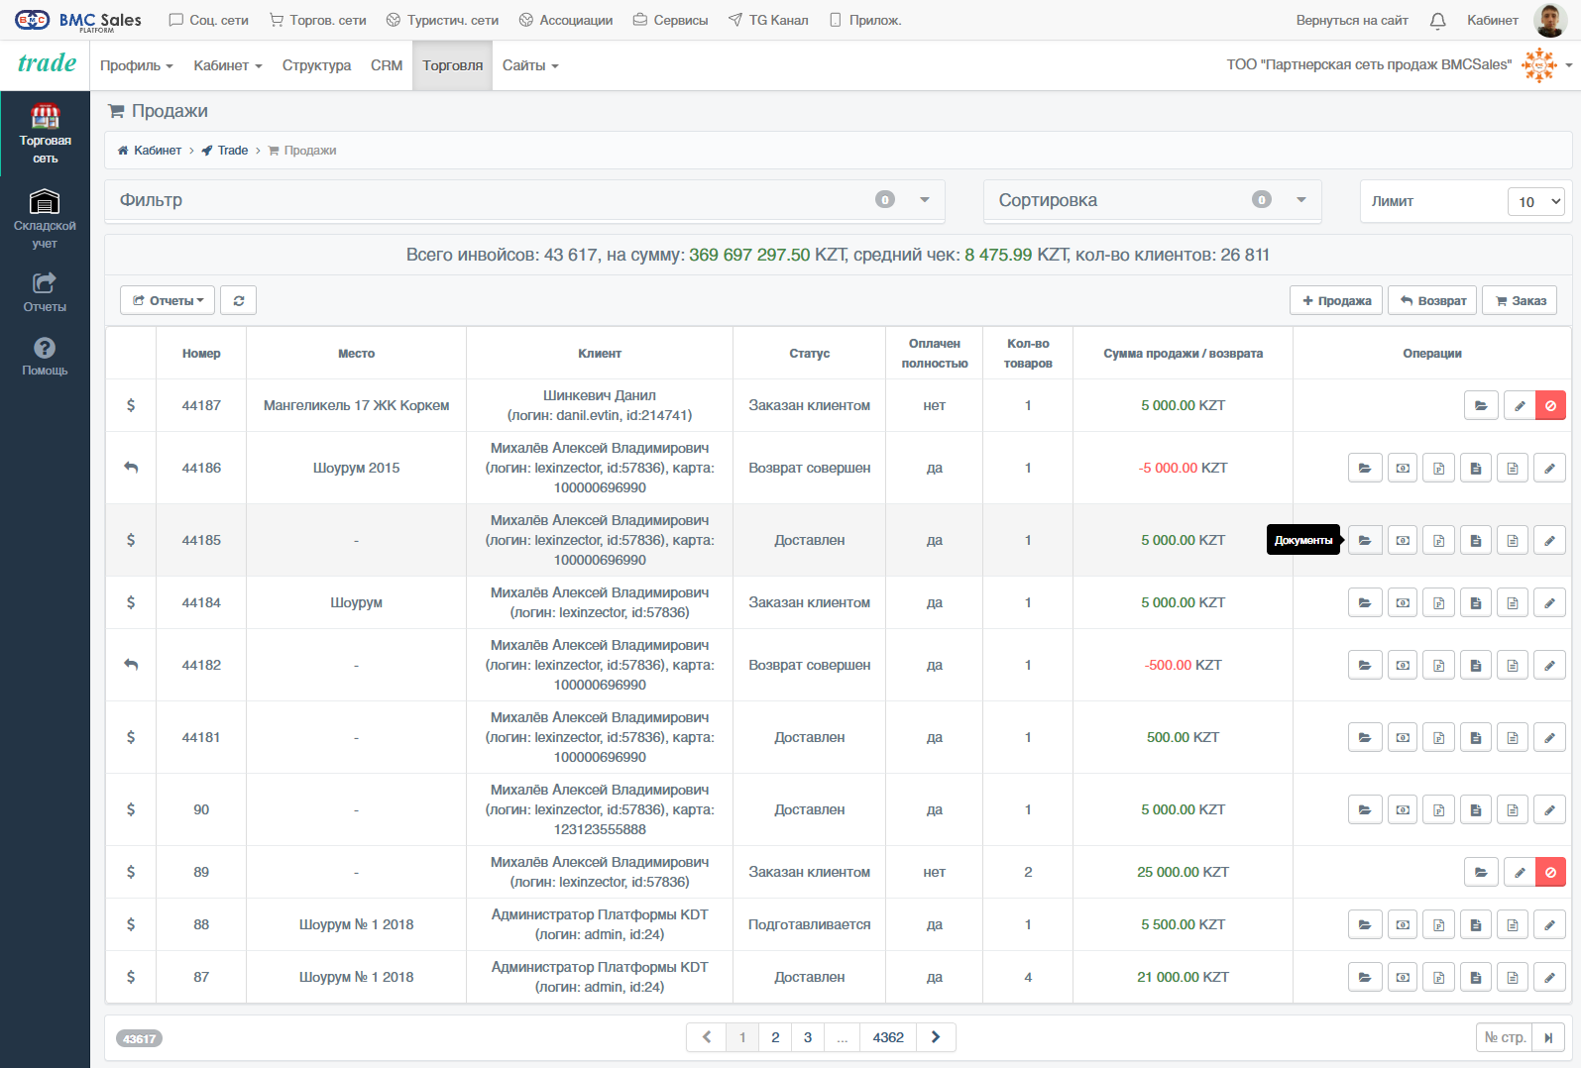Screen dimensions: 1581x1068
Task: Open the Профиль menu
Action: pyautogui.click(x=137, y=65)
